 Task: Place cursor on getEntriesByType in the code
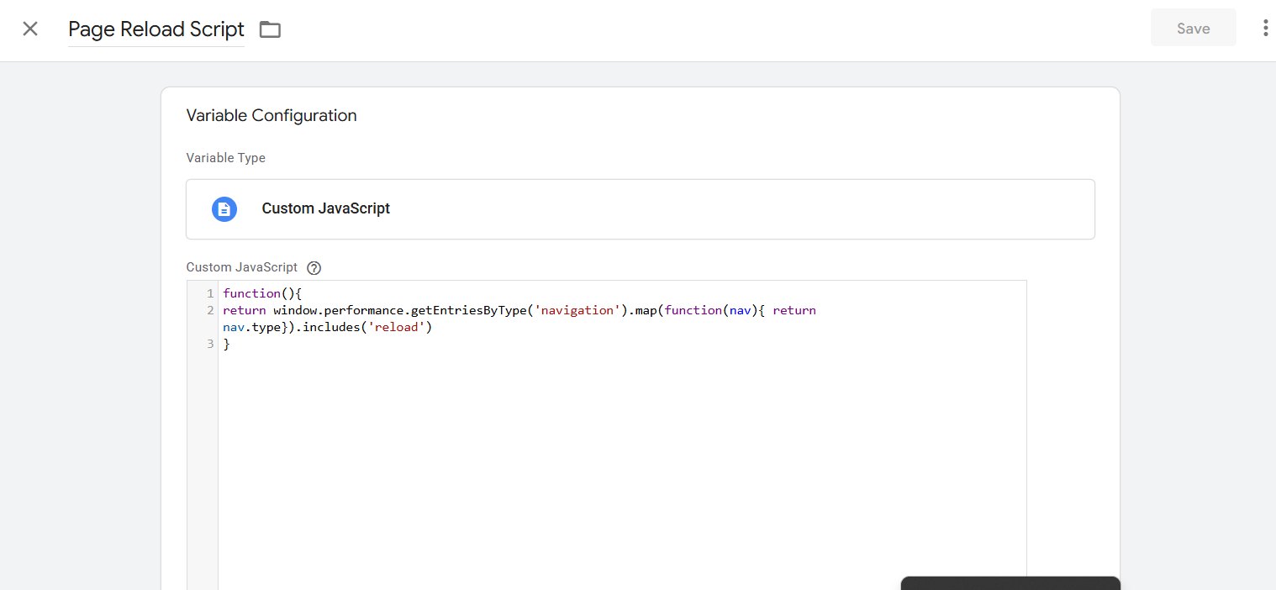[x=468, y=310]
